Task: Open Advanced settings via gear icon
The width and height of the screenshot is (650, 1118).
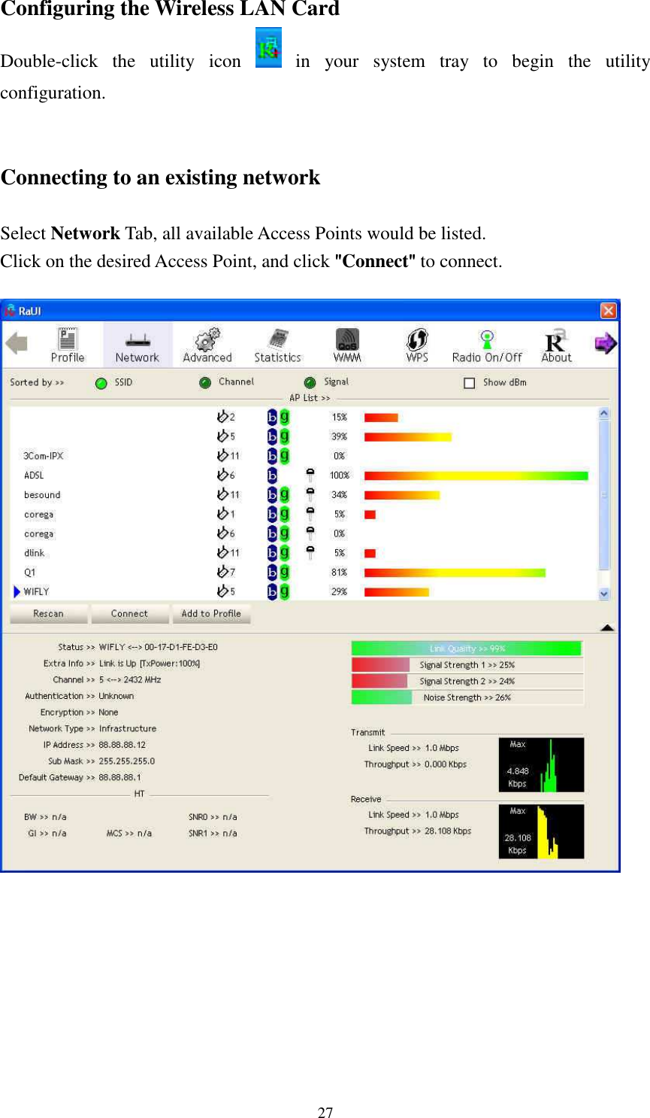Action: 207,342
